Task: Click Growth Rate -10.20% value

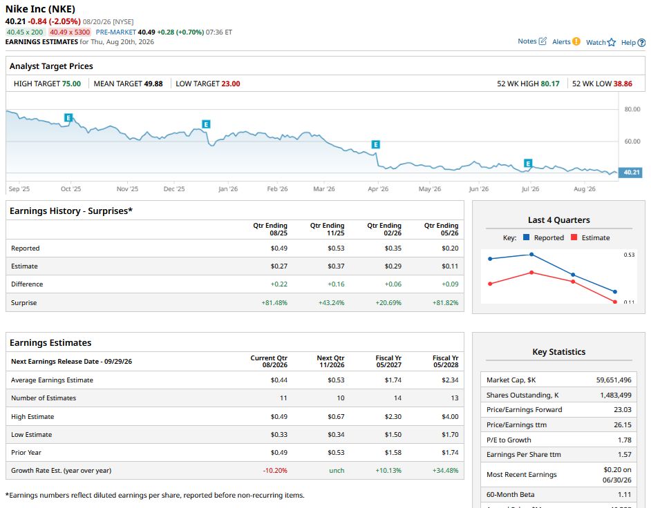Action: coord(275,471)
